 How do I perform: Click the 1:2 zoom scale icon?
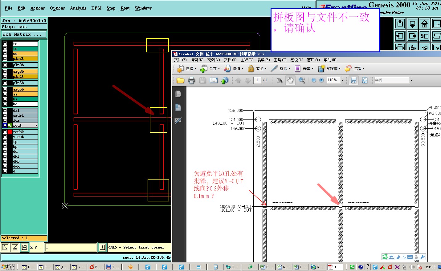coord(425,47)
